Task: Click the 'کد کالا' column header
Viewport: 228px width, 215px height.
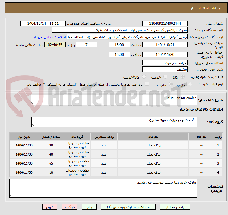Action: click(201, 137)
